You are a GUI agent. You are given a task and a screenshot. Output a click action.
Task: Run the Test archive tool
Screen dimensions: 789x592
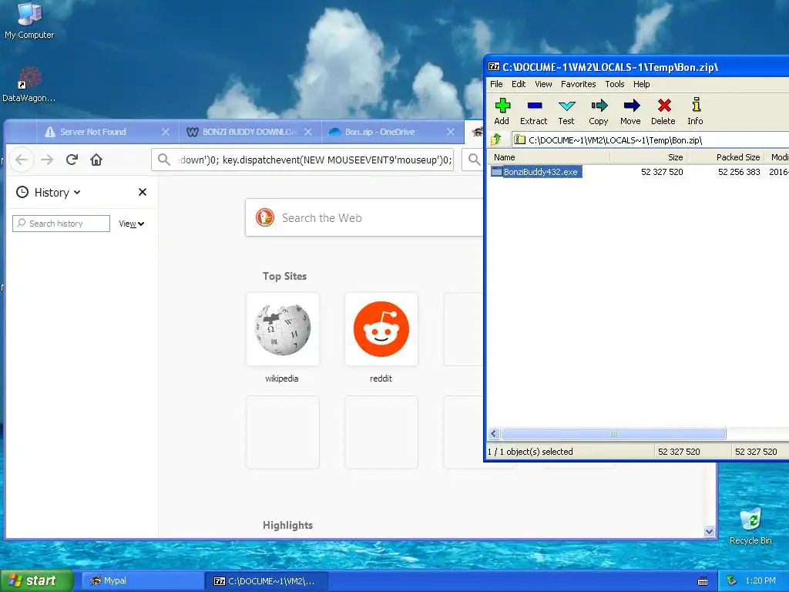[x=566, y=111]
